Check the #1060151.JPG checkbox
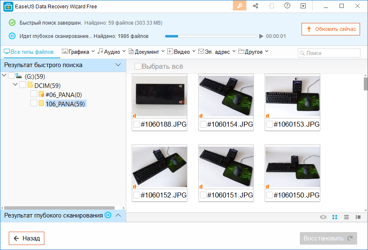368x250 pixels. pyautogui.click(x=203, y=195)
